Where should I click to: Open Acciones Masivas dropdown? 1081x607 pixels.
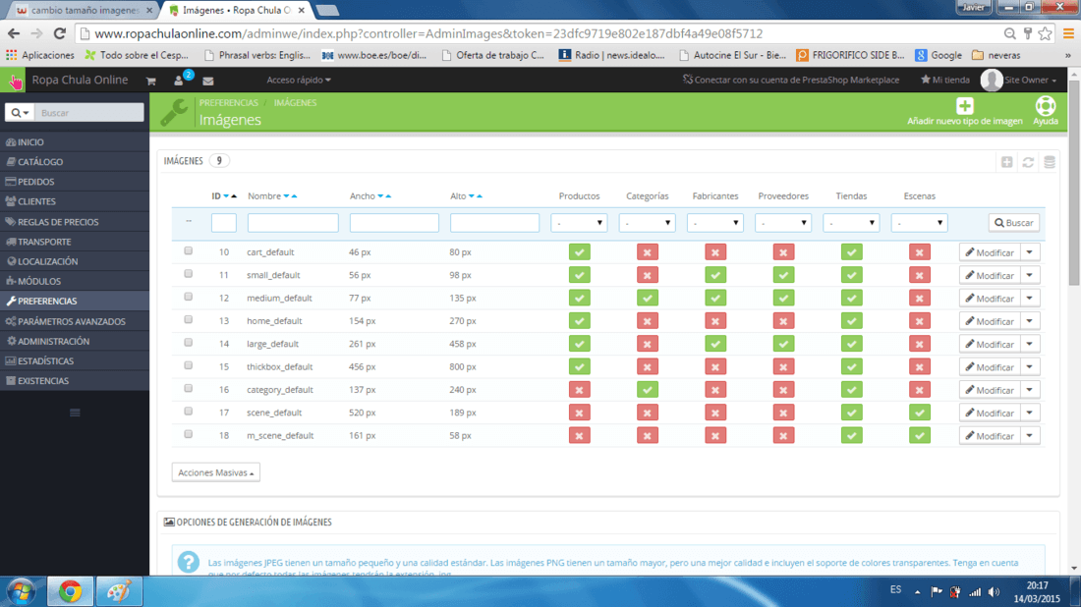pos(216,472)
